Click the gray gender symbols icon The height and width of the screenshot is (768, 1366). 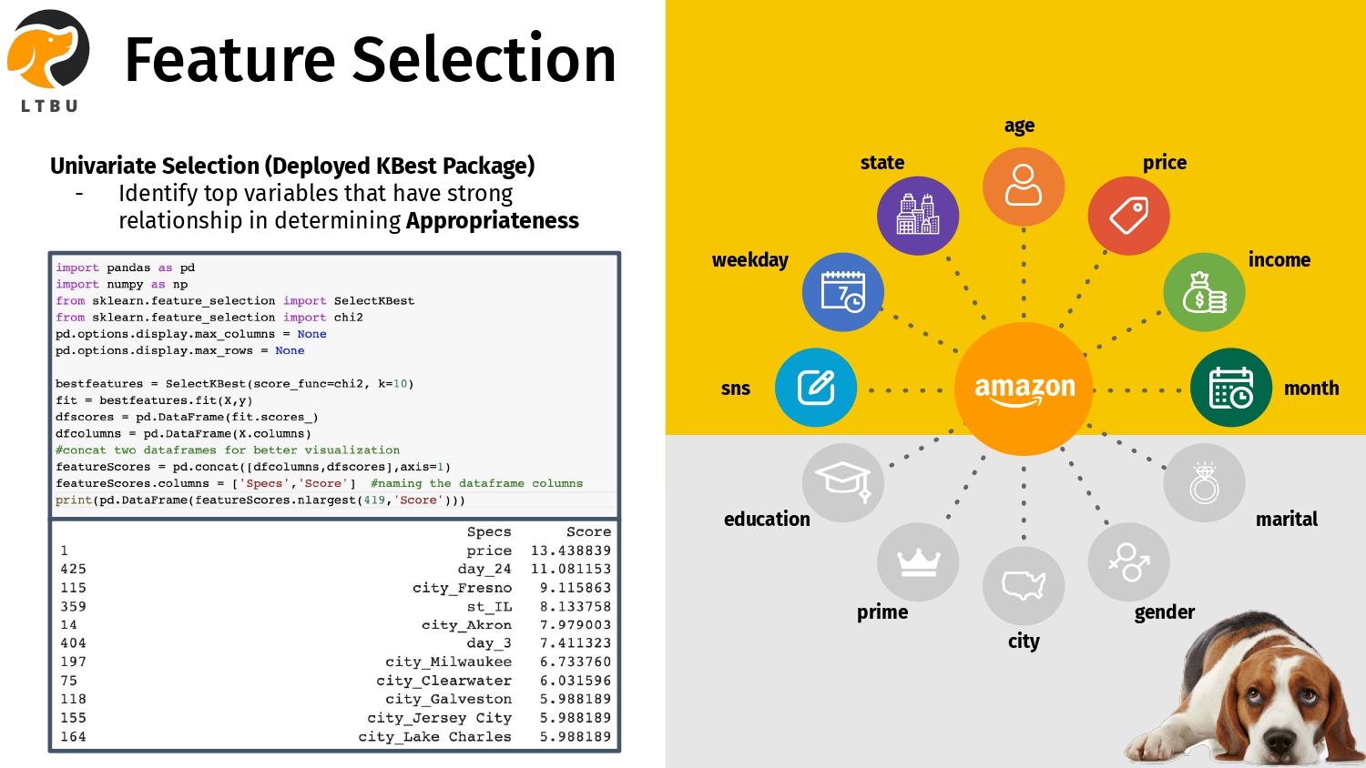point(1128,562)
